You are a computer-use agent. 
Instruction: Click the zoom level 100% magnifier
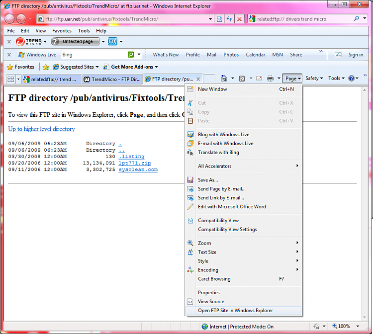pyautogui.click(x=335, y=326)
